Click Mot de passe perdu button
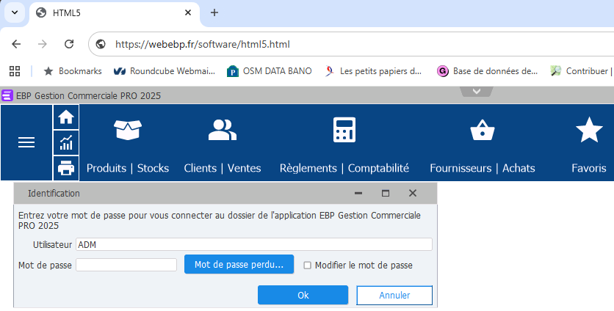 239,264
